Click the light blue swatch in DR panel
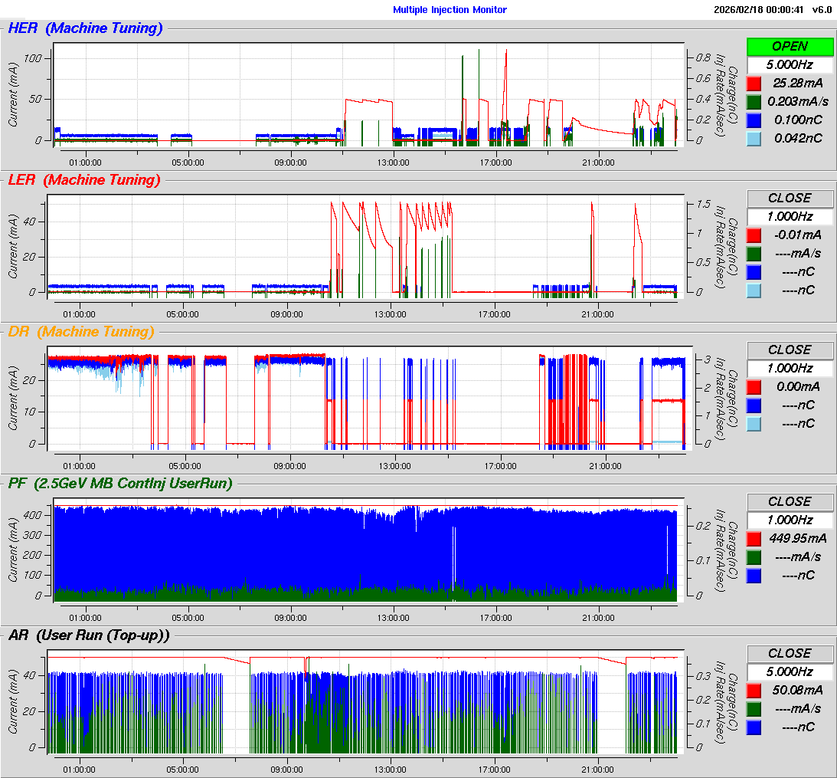Screen dimensions: 837x778 pos(754,423)
